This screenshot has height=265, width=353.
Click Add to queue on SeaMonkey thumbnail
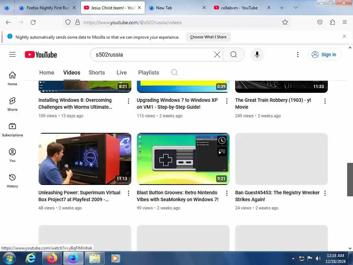222,152
